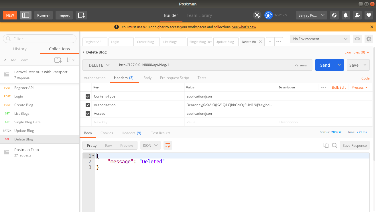Viewport: 376px width, 212px height.
Task: Open environment quick look eye
Action: click(x=357, y=39)
